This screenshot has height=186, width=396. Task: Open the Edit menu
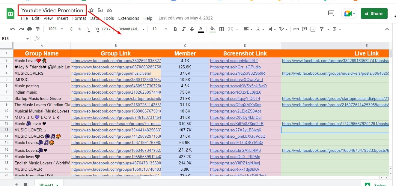point(36,18)
